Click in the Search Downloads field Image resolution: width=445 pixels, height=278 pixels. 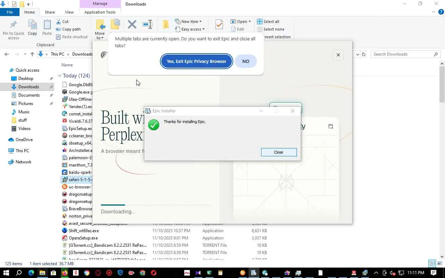coord(406,54)
